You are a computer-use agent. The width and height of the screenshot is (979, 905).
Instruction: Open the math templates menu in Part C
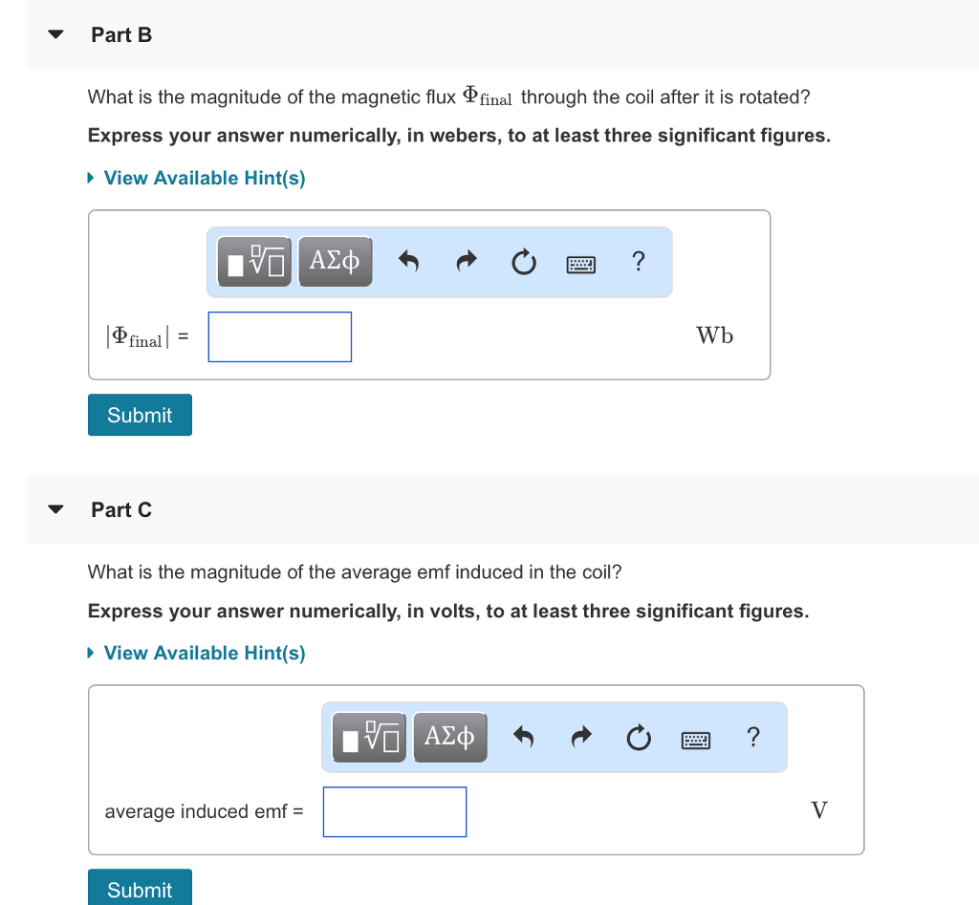[368, 736]
